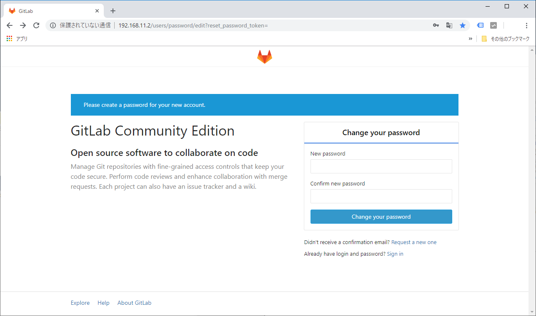Click the Request a new one link

click(413, 242)
